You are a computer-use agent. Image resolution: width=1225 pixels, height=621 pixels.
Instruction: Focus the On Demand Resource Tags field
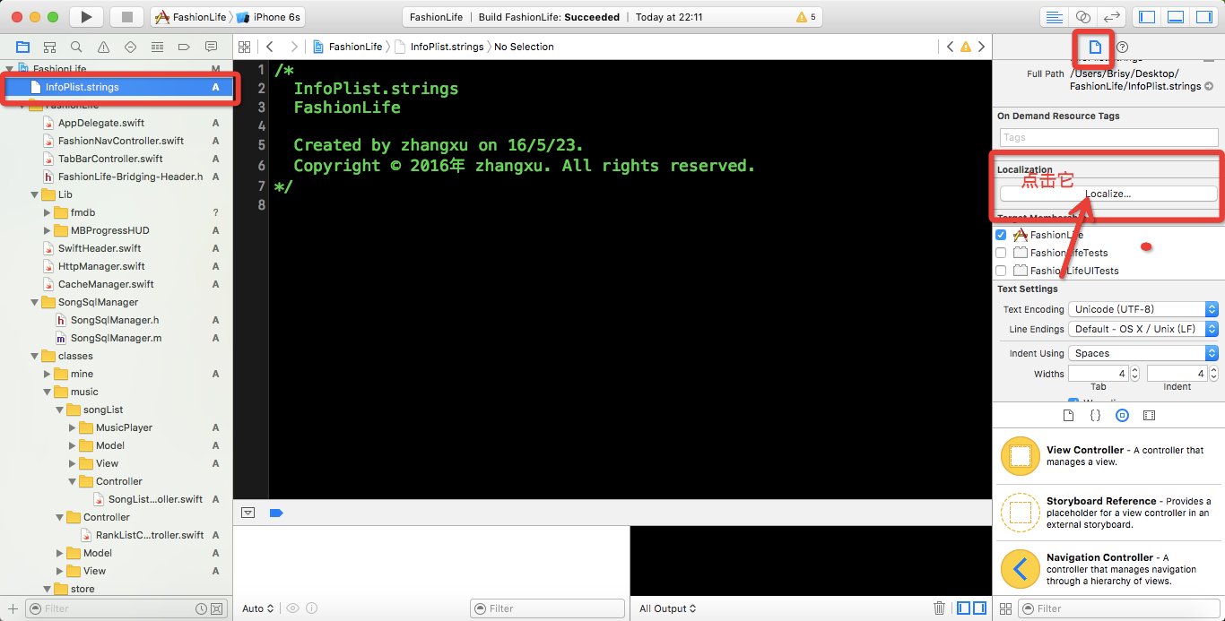1108,137
